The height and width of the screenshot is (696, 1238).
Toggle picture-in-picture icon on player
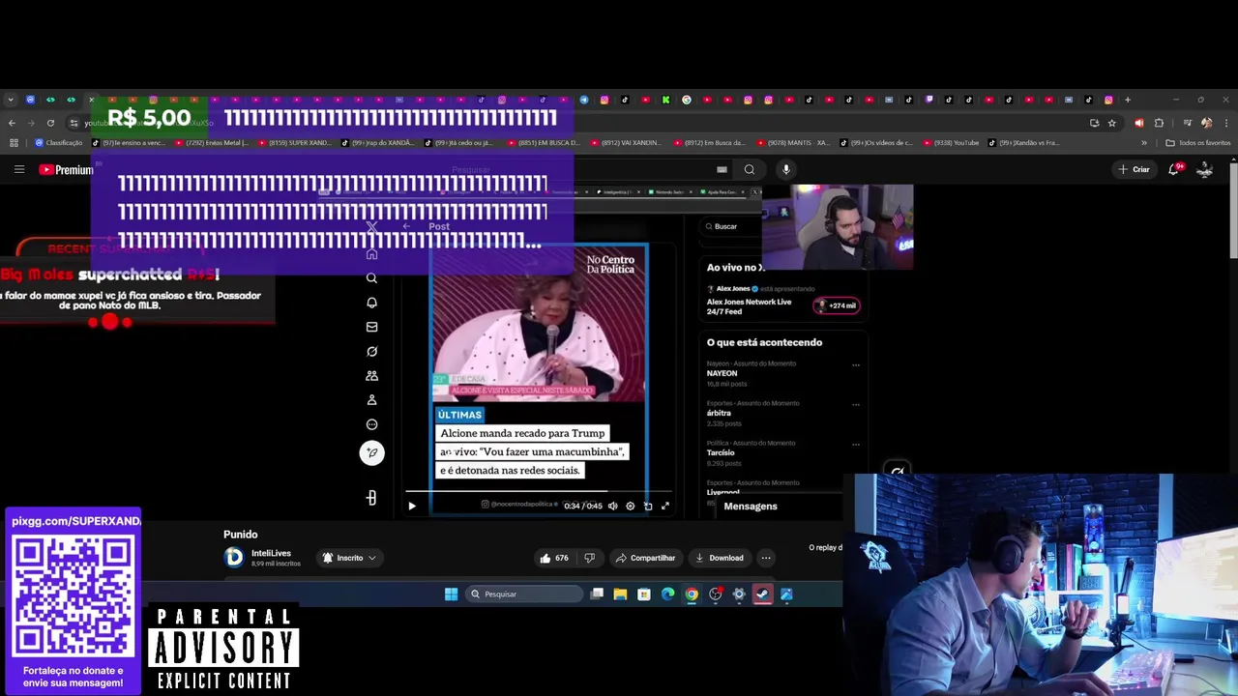point(648,506)
